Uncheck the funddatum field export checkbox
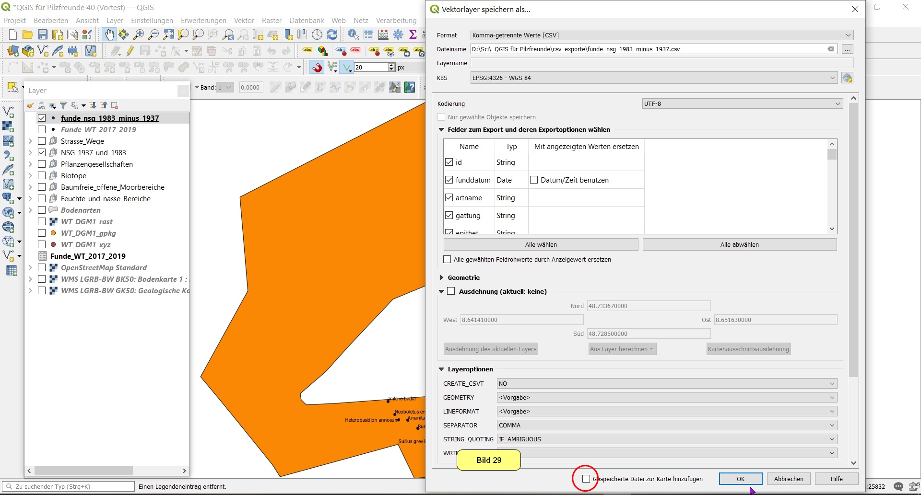This screenshot has height=495, width=921. (449, 180)
